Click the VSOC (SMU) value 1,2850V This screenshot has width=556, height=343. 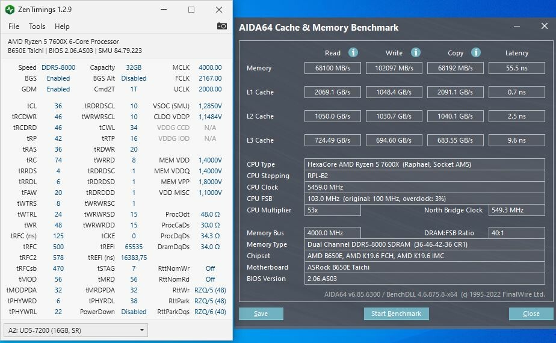click(210, 106)
